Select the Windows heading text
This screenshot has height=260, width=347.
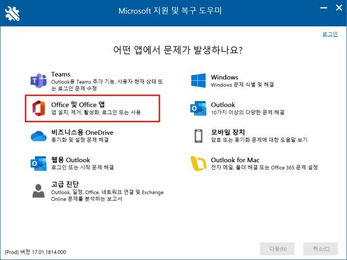[225, 77]
